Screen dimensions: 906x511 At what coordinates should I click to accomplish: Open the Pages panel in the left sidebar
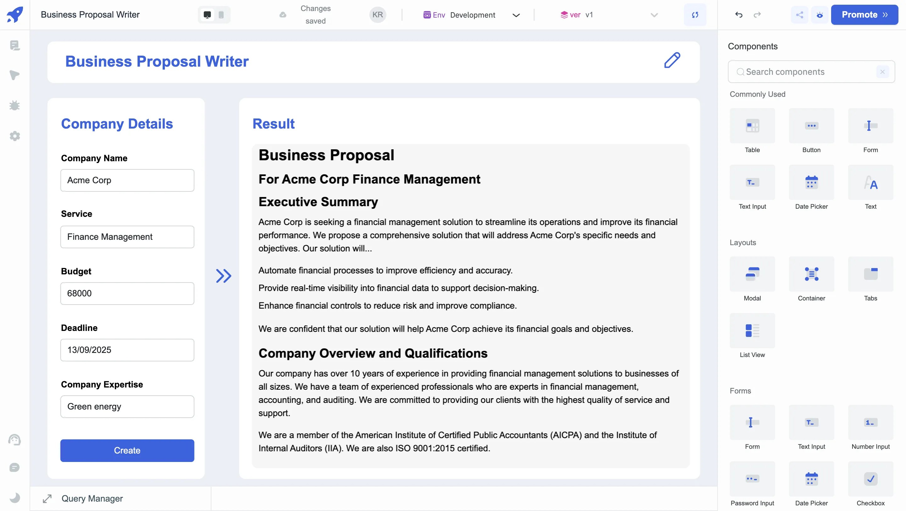[15, 46]
